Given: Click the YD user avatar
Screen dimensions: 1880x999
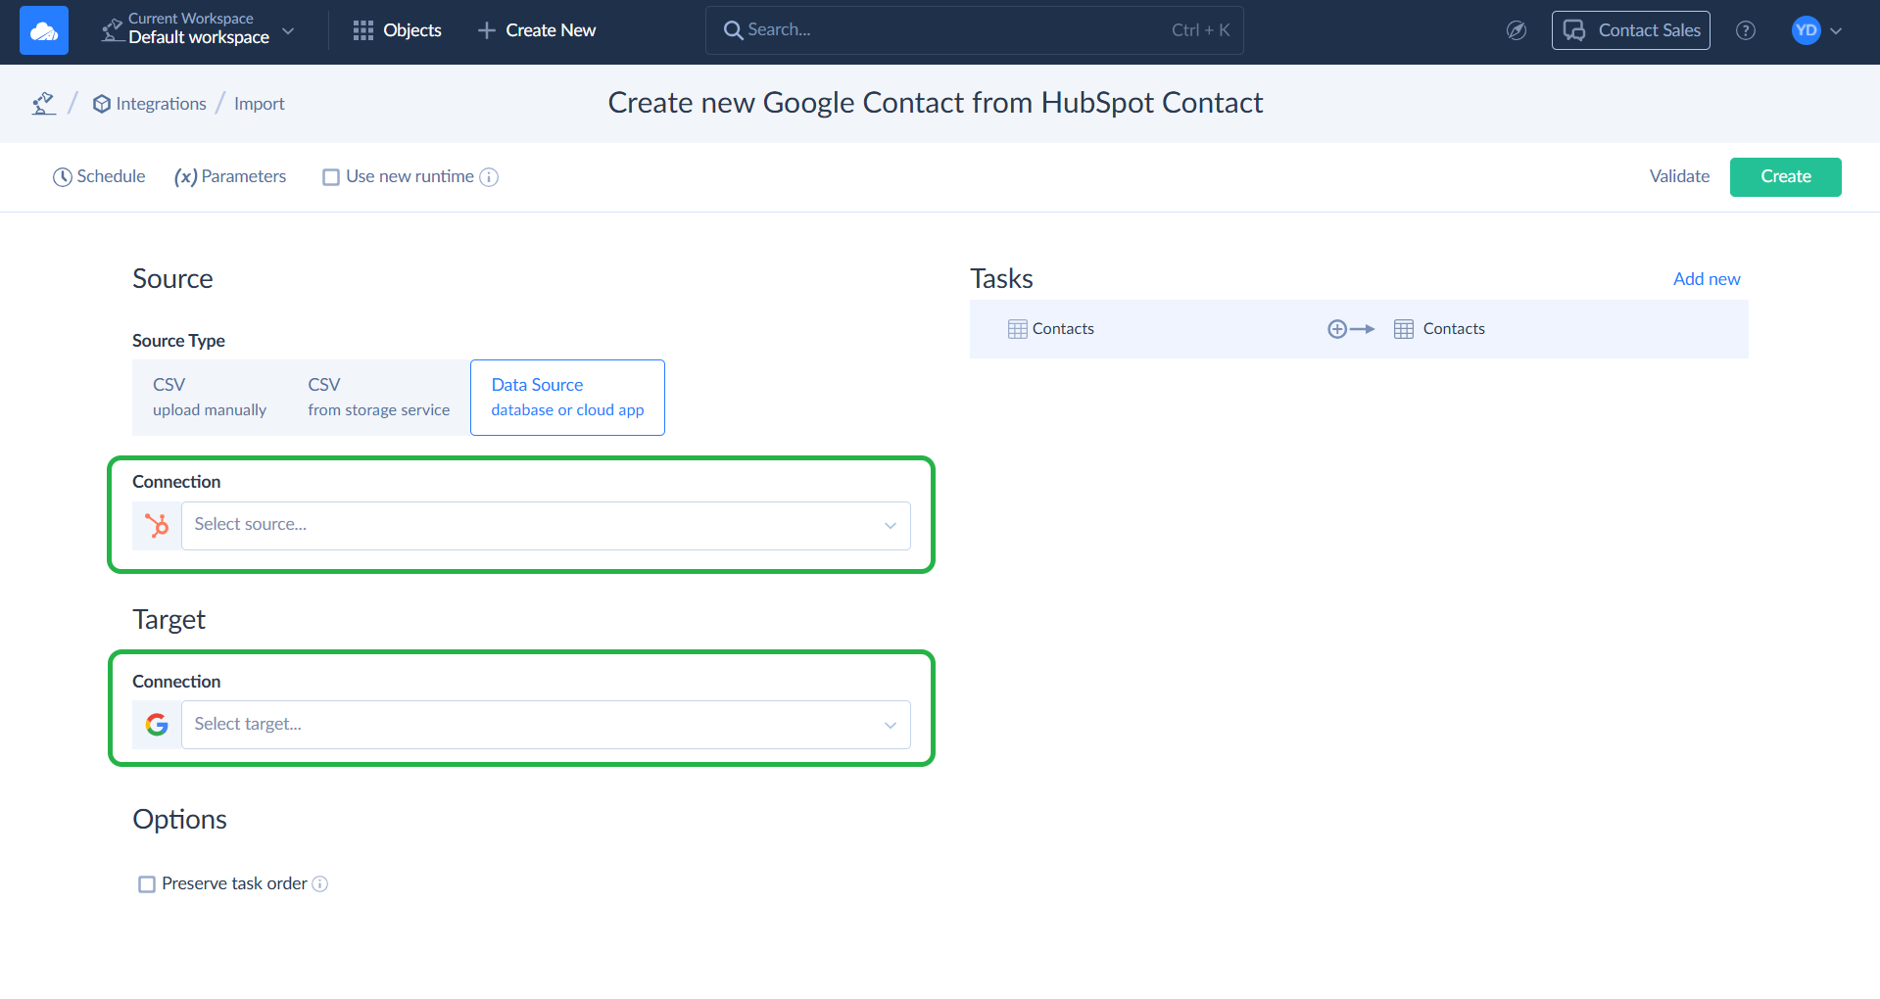Looking at the screenshot, I should click(x=1806, y=30).
